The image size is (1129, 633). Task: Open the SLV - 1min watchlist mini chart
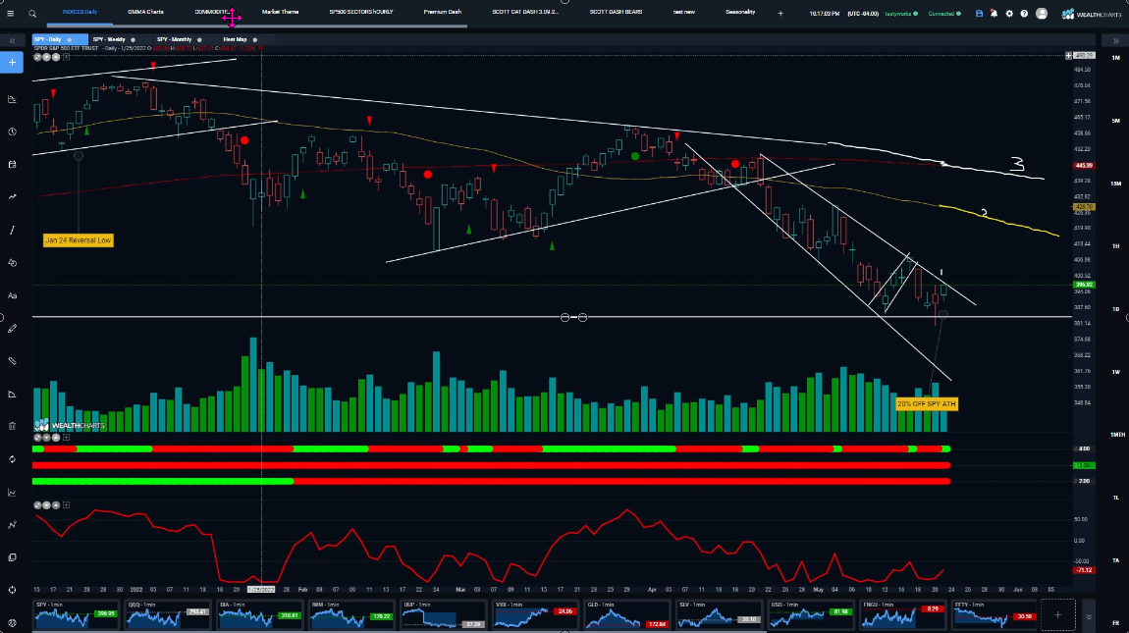(719, 614)
